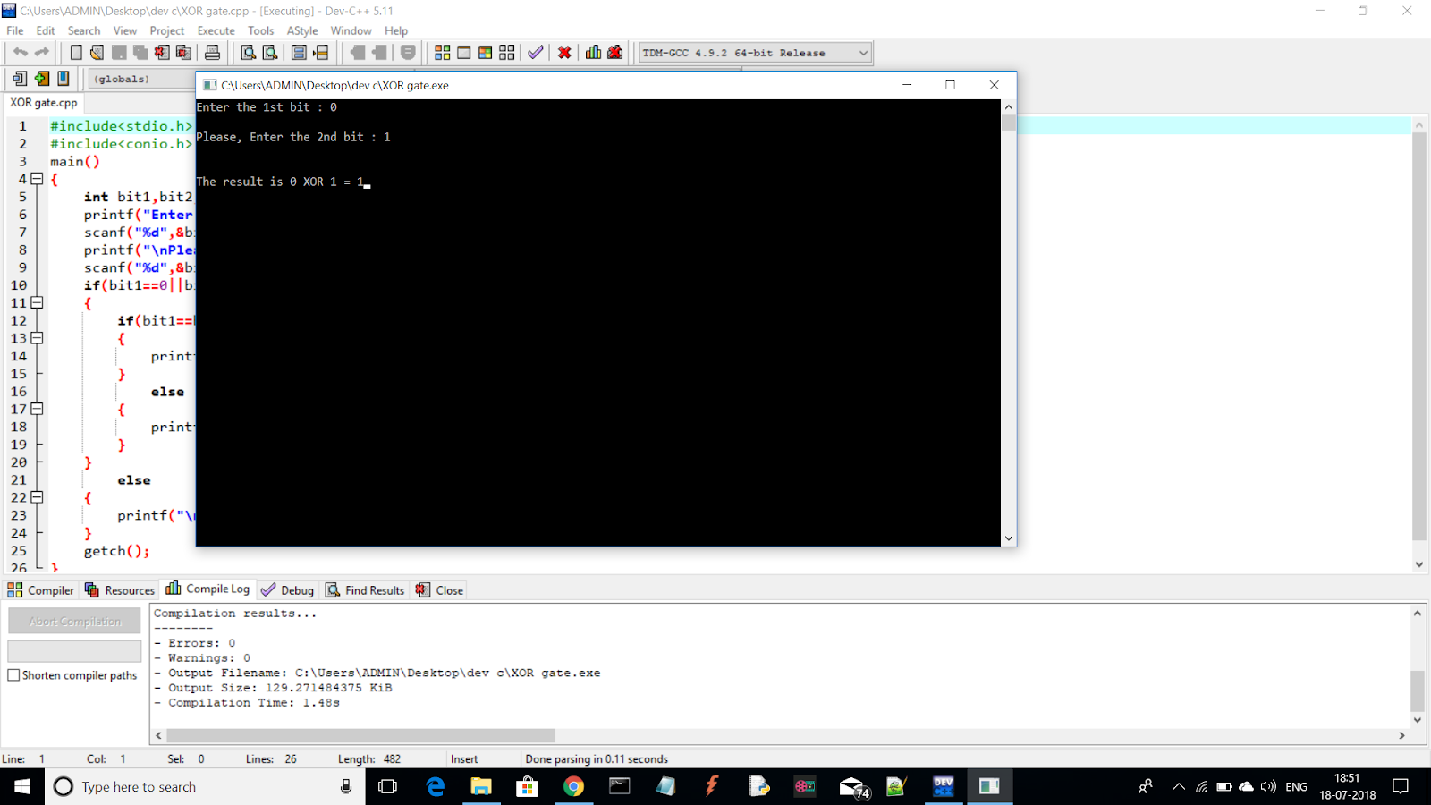Viewport: 1431px width, 805px height.
Task: Open a file using the toolbar icon
Action: tap(97, 52)
